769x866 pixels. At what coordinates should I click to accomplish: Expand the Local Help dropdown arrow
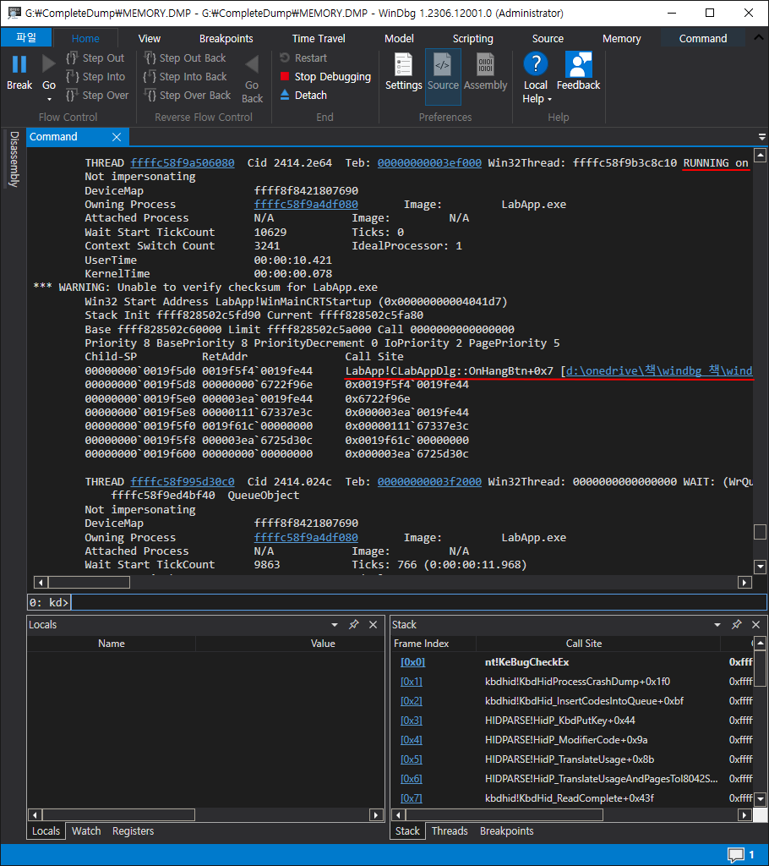coord(550,100)
